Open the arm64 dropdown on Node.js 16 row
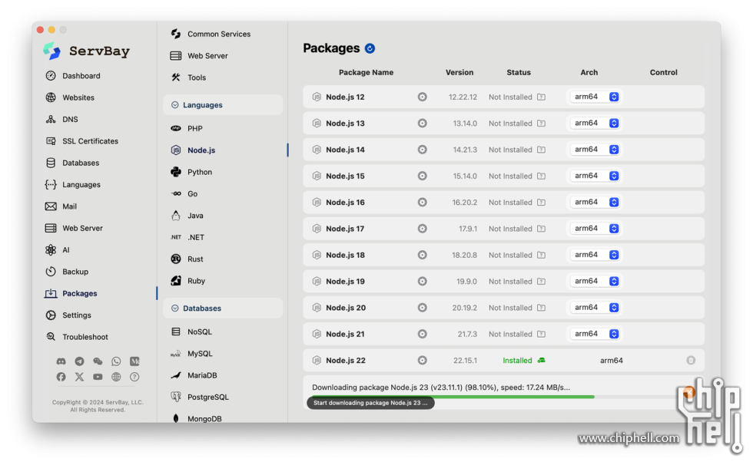 595,203
